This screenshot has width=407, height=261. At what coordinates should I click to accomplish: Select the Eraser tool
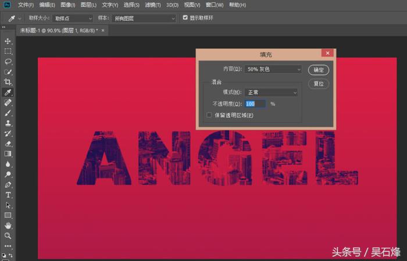[8, 144]
